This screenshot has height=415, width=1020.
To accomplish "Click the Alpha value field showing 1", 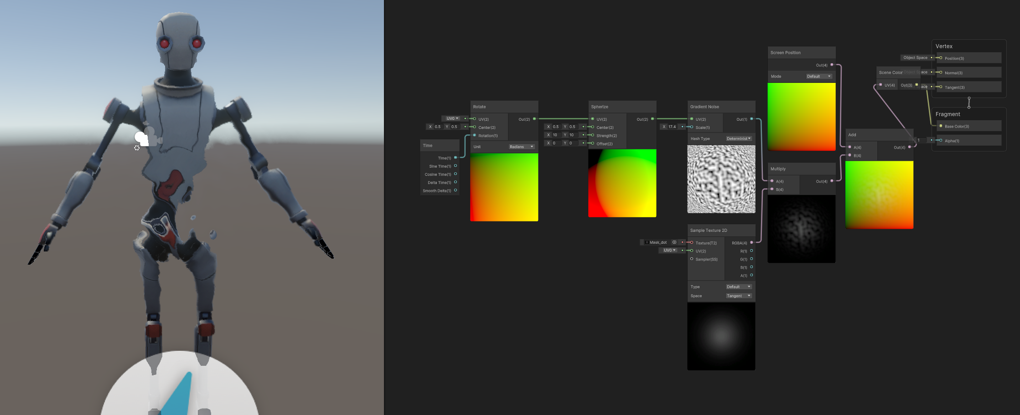I will pos(922,140).
